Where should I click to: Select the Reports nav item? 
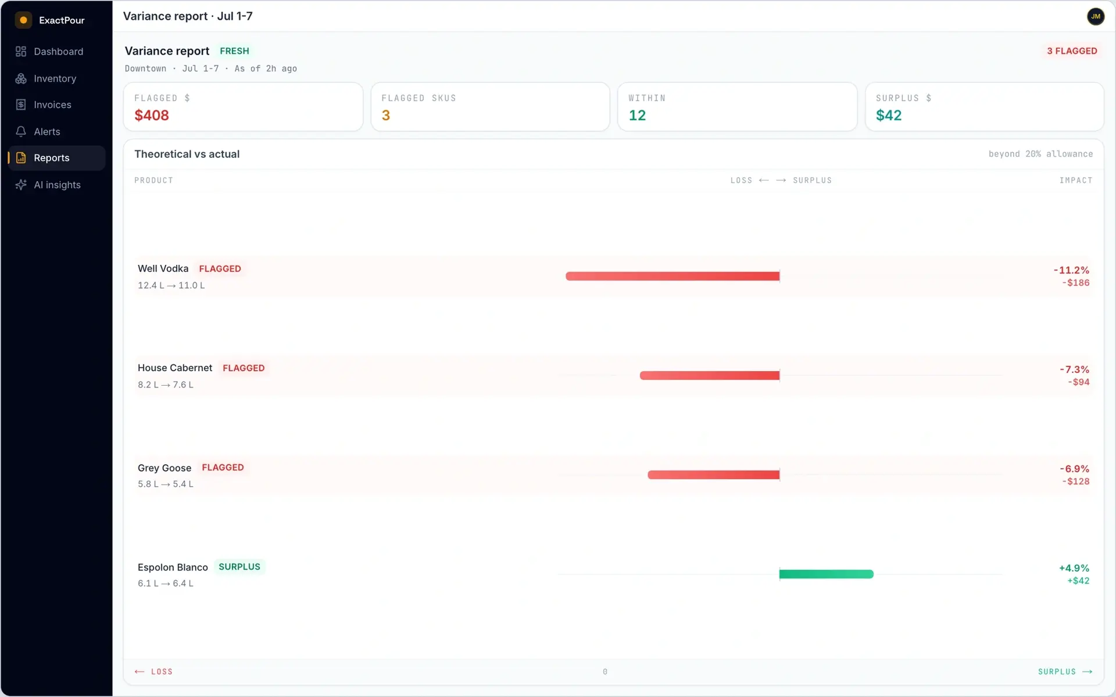(x=56, y=158)
